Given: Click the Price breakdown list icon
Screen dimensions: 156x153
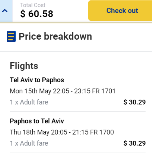Looking at the screenshot, I should (11, 36).
